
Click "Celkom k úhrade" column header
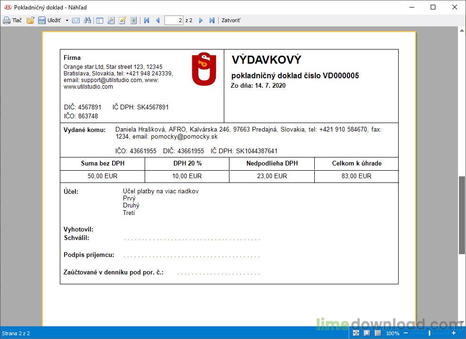click(x=357, y=163)
